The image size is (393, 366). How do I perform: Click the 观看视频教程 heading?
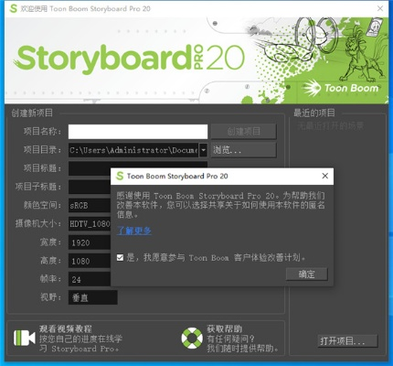click(66, 328)
